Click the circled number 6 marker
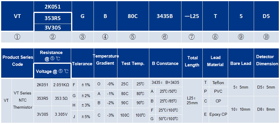Image resolution: width=280 pixels, height=124 pixels. tap(165, 37)
